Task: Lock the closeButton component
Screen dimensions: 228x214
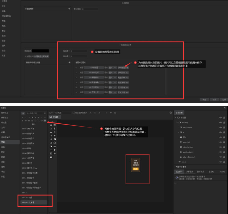Action: tap(224, 147)
